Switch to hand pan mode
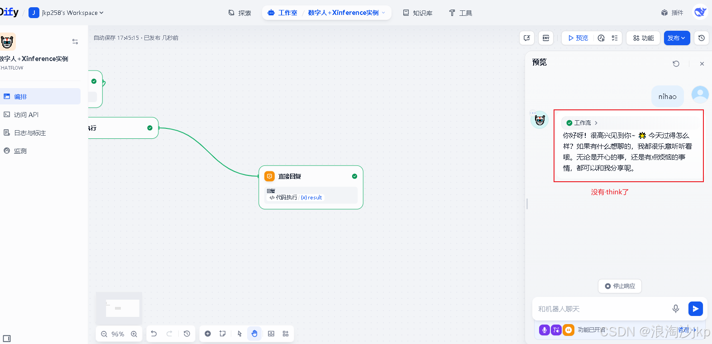 click(x=254, y=334)
